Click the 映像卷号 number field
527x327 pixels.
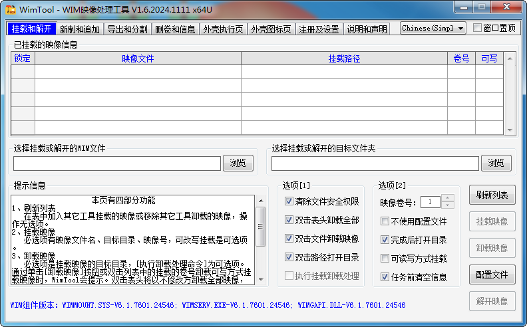(431, 202)
